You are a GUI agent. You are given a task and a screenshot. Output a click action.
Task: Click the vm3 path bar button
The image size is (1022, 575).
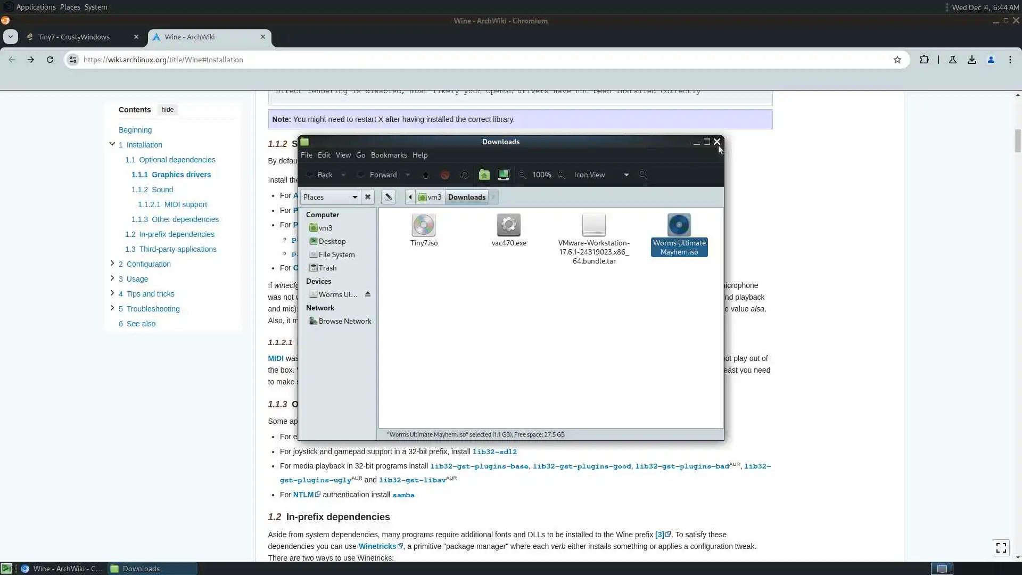[430, 197]
